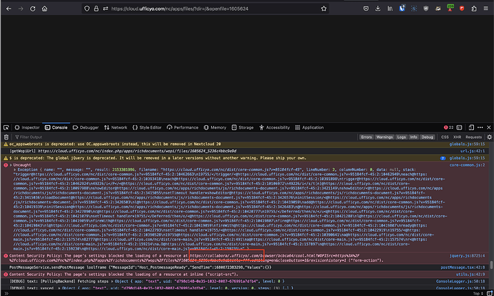
Task: Reload the current page
Action: pyautogui.click(x=32, y=9)
